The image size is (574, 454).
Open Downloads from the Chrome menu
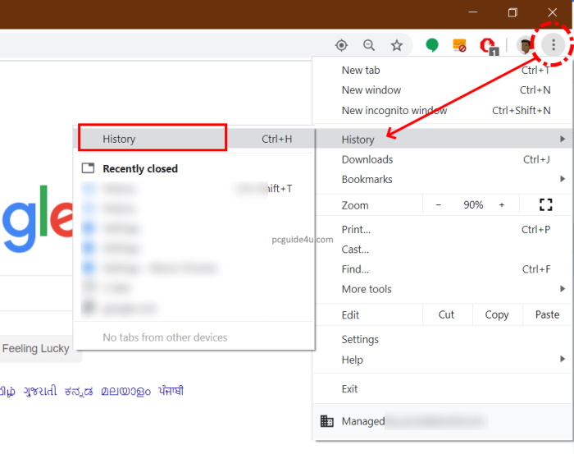pos(443,159)
